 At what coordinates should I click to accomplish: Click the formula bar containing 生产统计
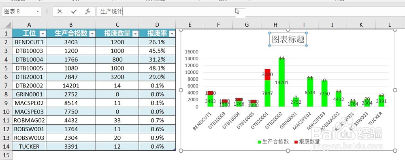click(x=251, y=12)
